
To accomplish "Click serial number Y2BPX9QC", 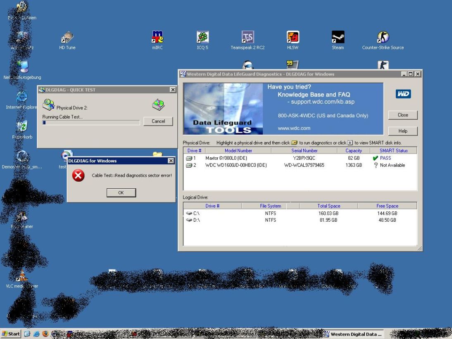I will (x=304, y=158).
